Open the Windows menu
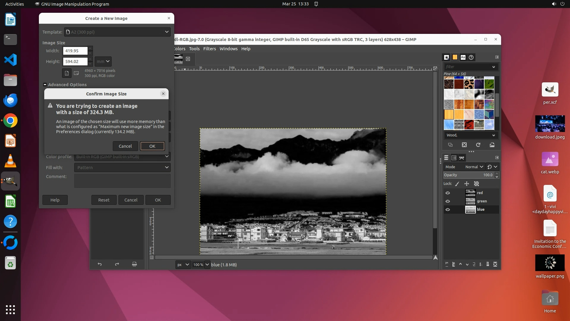 tap(228, 49)
